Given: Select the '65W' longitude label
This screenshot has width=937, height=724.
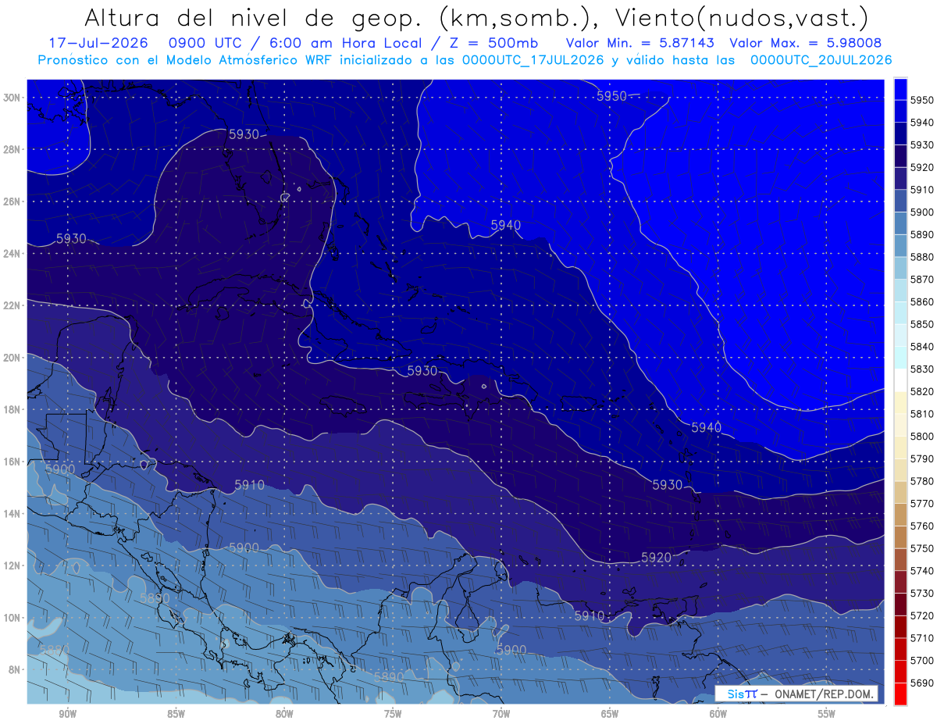Looking at the screenshot, I should (610, 714).
